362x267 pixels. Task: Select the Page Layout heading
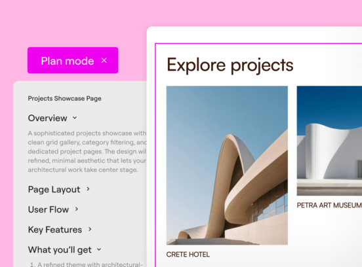[54, 189]
